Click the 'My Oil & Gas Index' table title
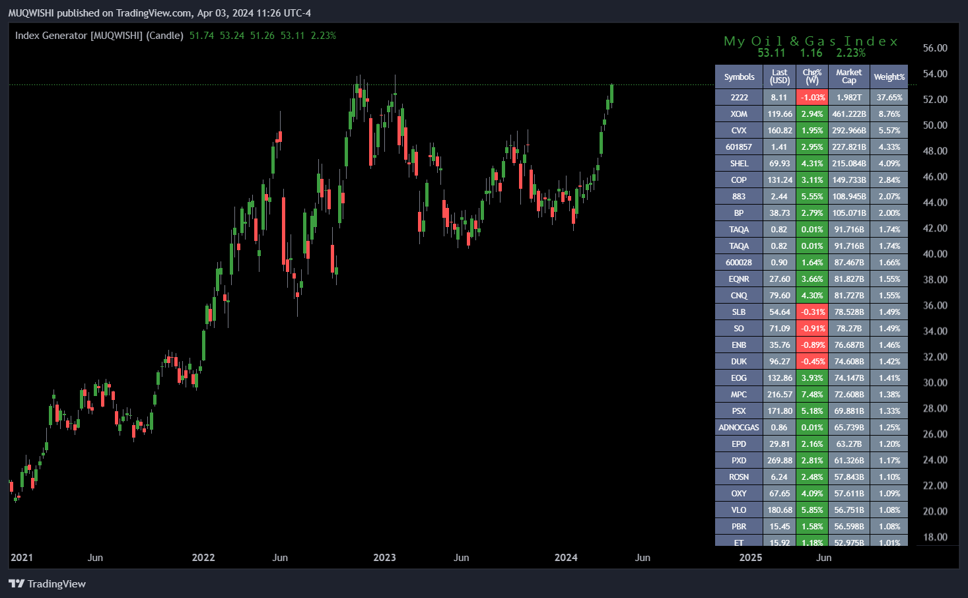968x598 pixels. point(811,41)
